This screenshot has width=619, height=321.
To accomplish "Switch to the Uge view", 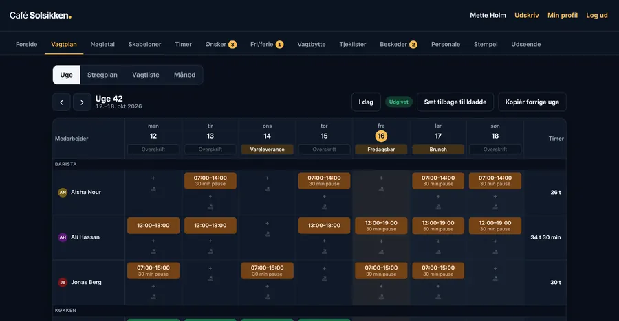I will [x=66, y=75].
